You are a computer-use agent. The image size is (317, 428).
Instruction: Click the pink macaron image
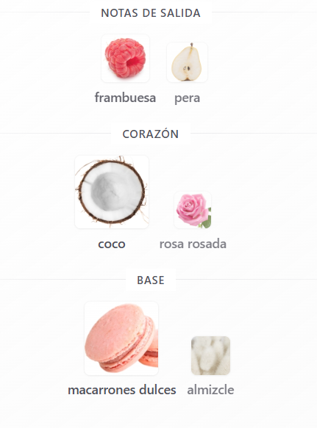tap(121, 338)
